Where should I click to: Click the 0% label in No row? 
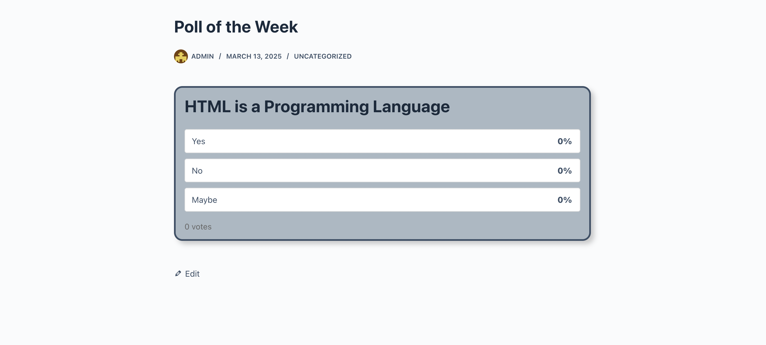click(564, 171)
